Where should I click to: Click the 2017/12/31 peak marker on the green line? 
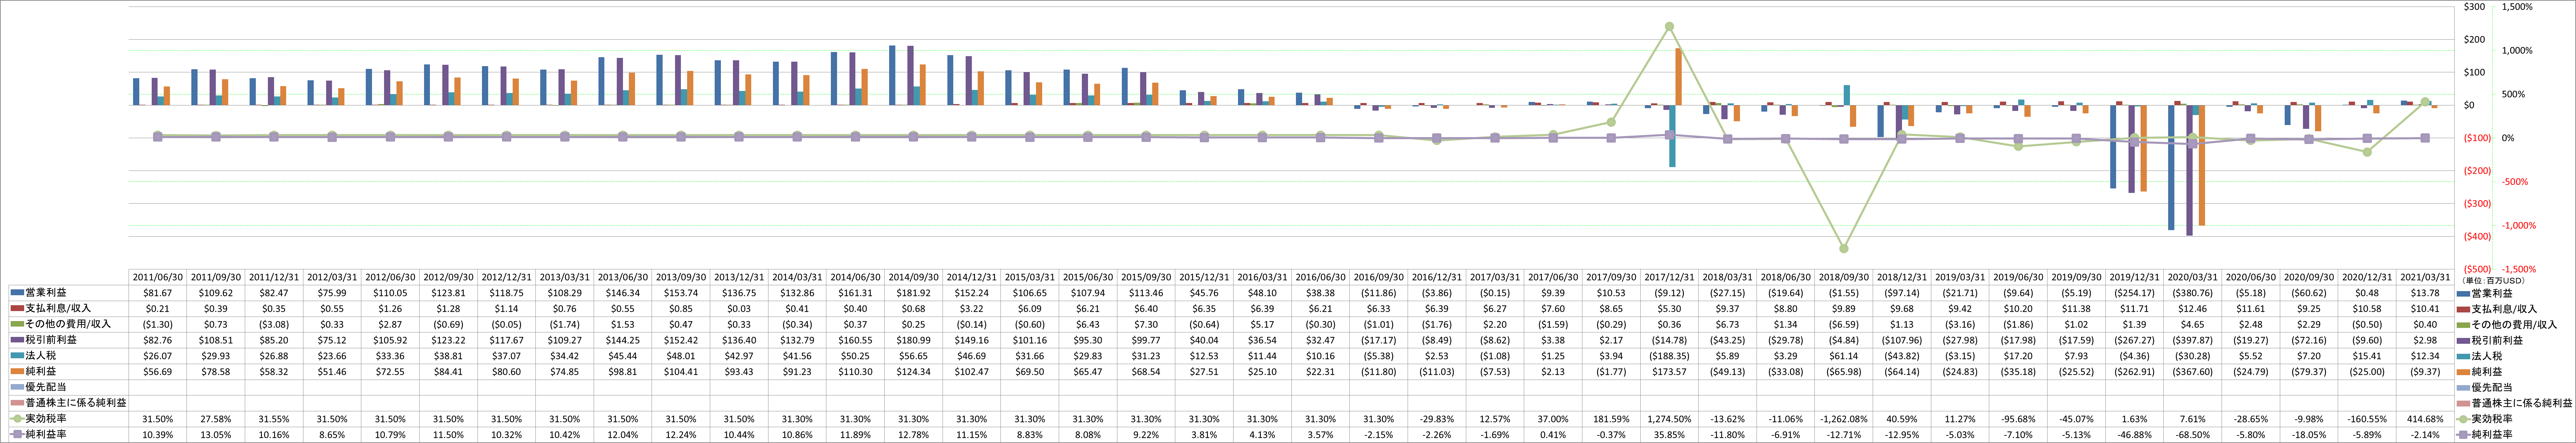tap(1669, 27)
